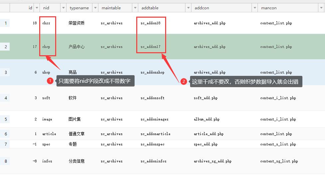Click the typename cell '商品'
This screenshot has height=177, width=325.
pos(72,72)
